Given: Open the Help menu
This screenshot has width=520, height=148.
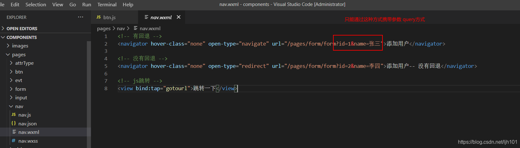Looking at the screenshot, I should click(128, 4).
